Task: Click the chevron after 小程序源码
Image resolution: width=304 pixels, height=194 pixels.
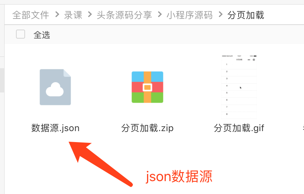Action: click(x=220, y=14)
